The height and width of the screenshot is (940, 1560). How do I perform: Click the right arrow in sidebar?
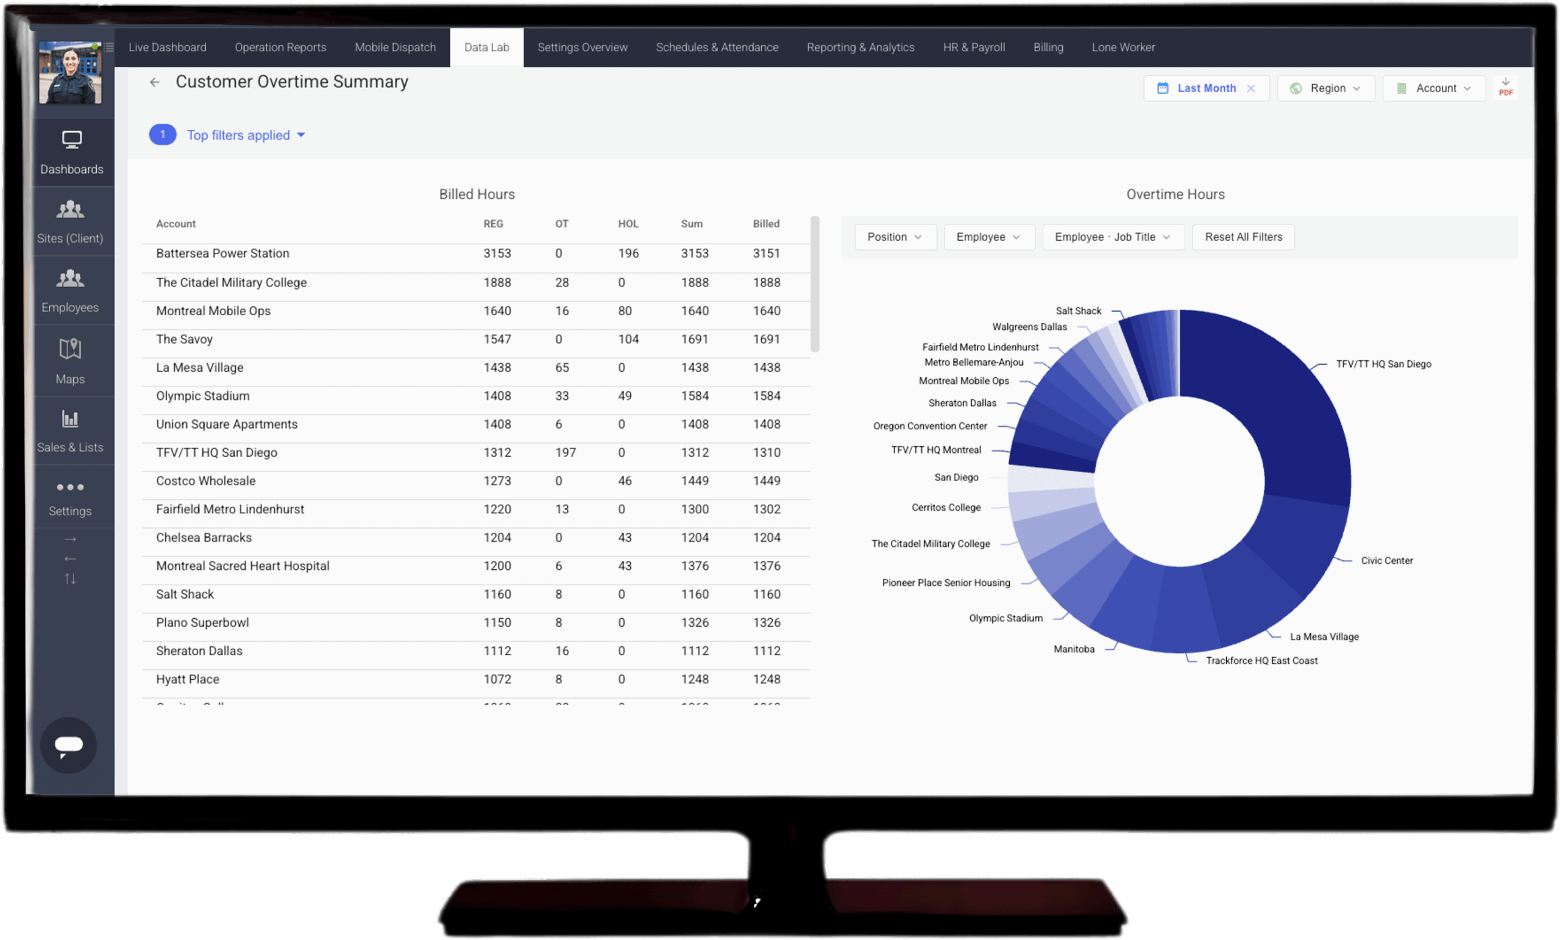(x=70, y=539)
